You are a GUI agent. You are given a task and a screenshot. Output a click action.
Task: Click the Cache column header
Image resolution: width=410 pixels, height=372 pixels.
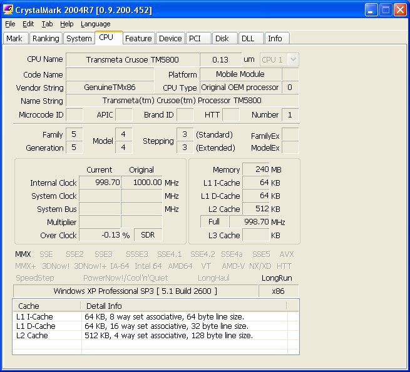point(46,306)
